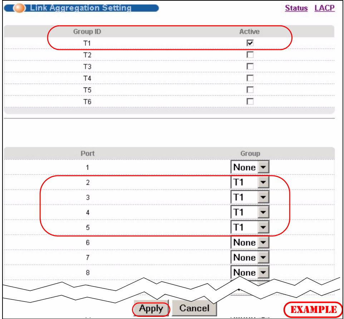Screen dimensions: 344x319
Task: Enable the Active checkbox for T6
Action: (x=250, y=101)
